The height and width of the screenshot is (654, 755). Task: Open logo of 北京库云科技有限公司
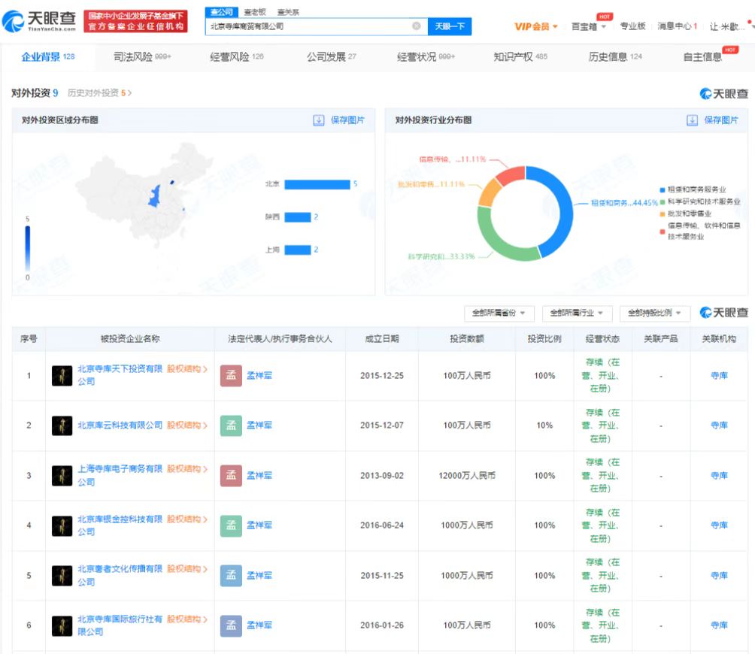coord(62,426)
